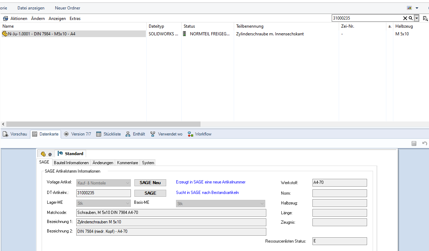Click the Matchcode field
This screenshot has width=429, height=251.
171,213
